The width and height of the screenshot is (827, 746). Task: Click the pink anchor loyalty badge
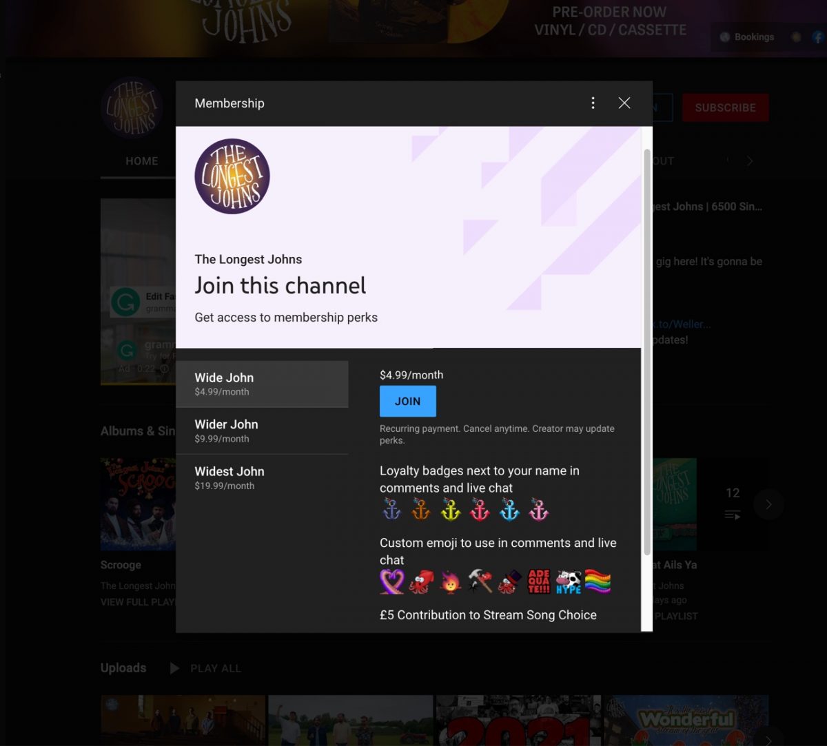point(538,510)
